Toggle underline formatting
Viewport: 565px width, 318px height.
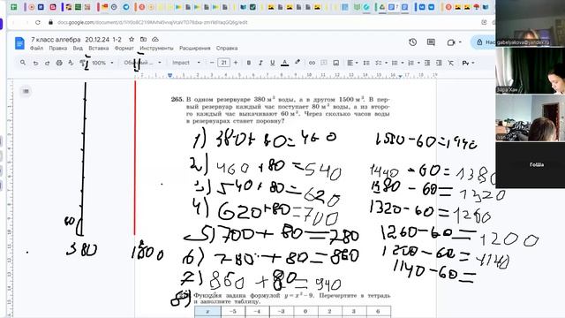(x=273, y=63)
